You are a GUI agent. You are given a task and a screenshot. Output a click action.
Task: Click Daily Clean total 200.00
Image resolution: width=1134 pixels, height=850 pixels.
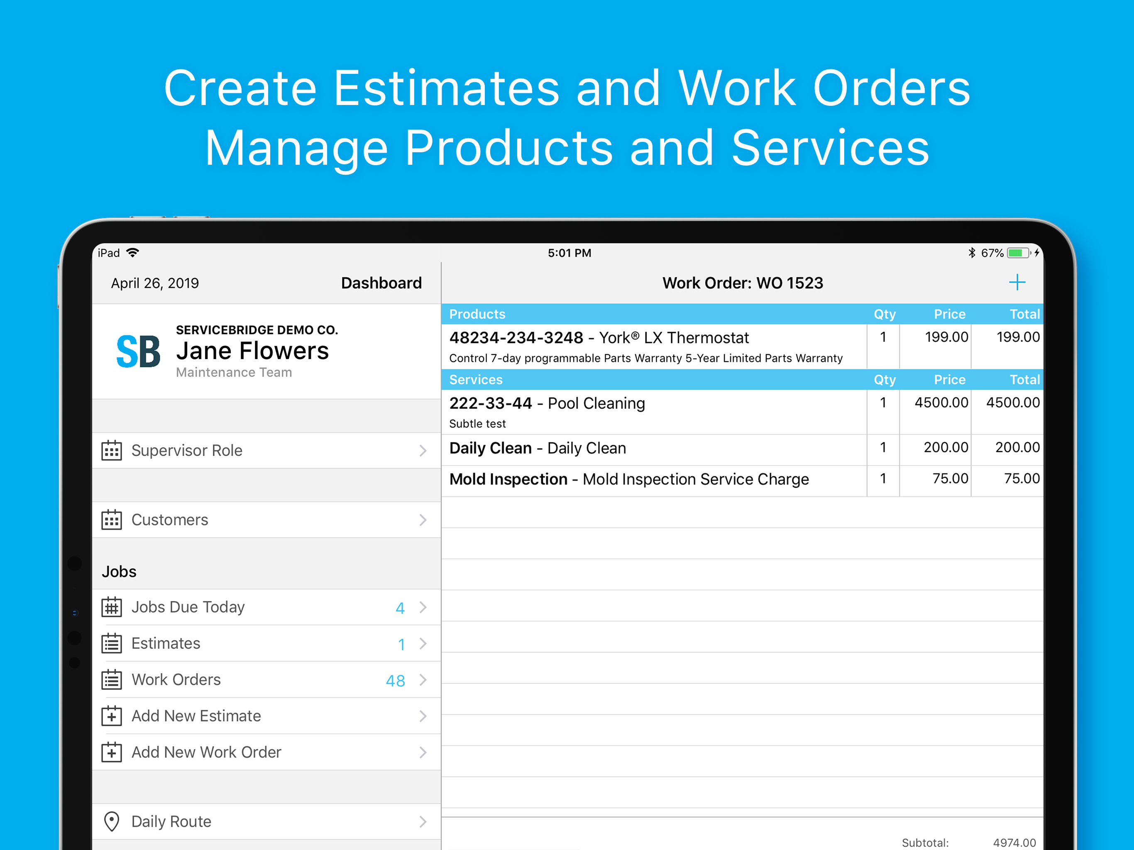point(1018,447)
